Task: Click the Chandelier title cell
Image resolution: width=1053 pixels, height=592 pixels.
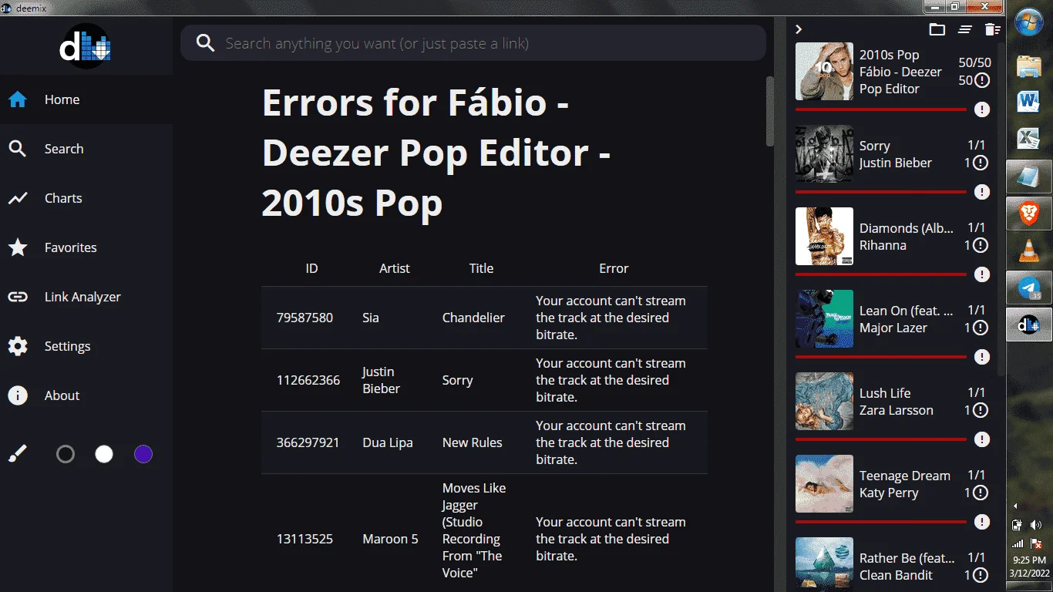Action: point(473,318)
